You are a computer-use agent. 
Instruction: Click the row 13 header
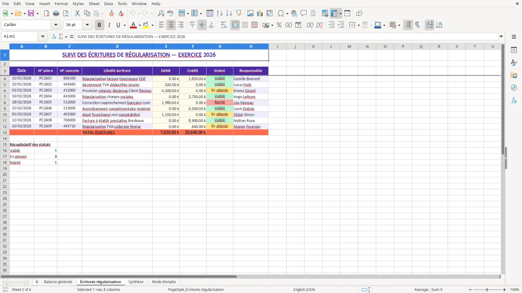pos(5,132)
